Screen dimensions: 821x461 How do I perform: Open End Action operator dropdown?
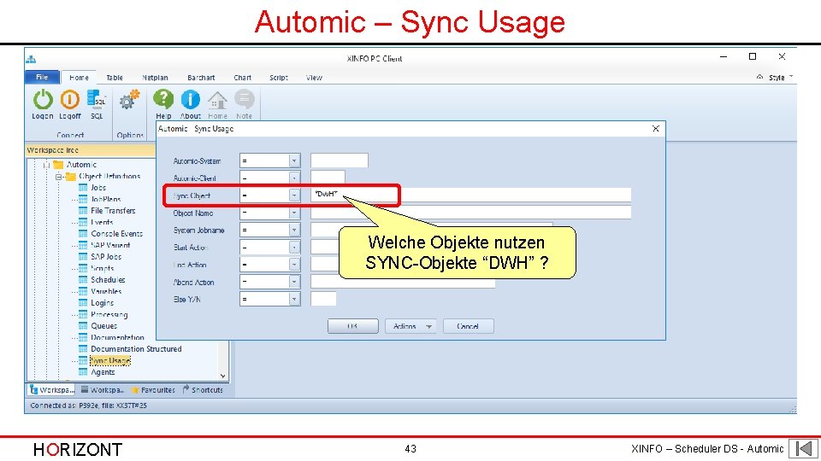[x=294, y=265]
